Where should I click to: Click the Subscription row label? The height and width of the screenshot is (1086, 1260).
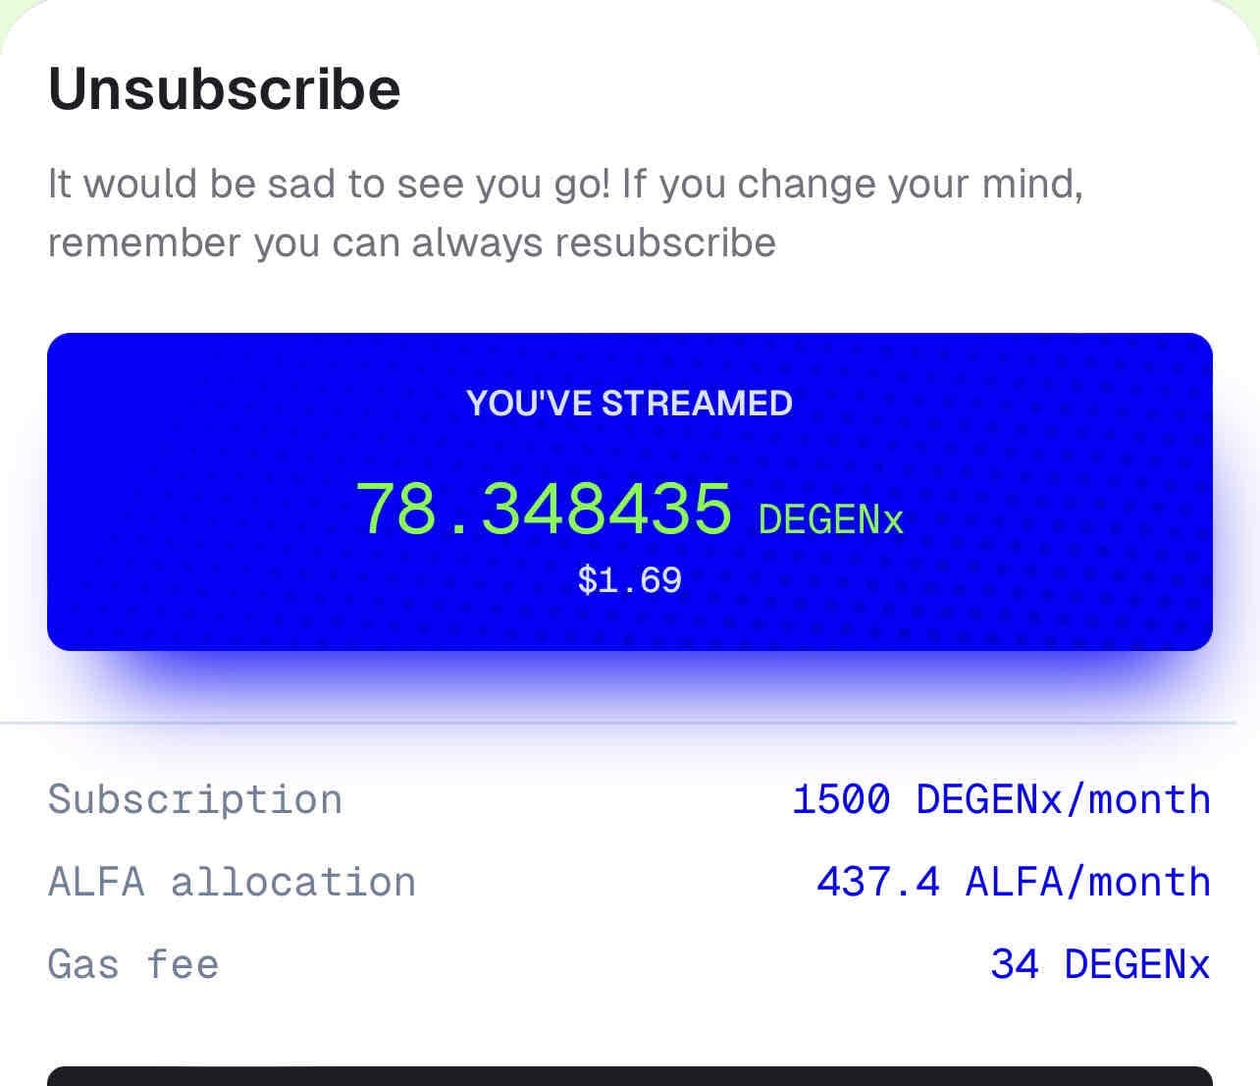(x=195, y=799)
